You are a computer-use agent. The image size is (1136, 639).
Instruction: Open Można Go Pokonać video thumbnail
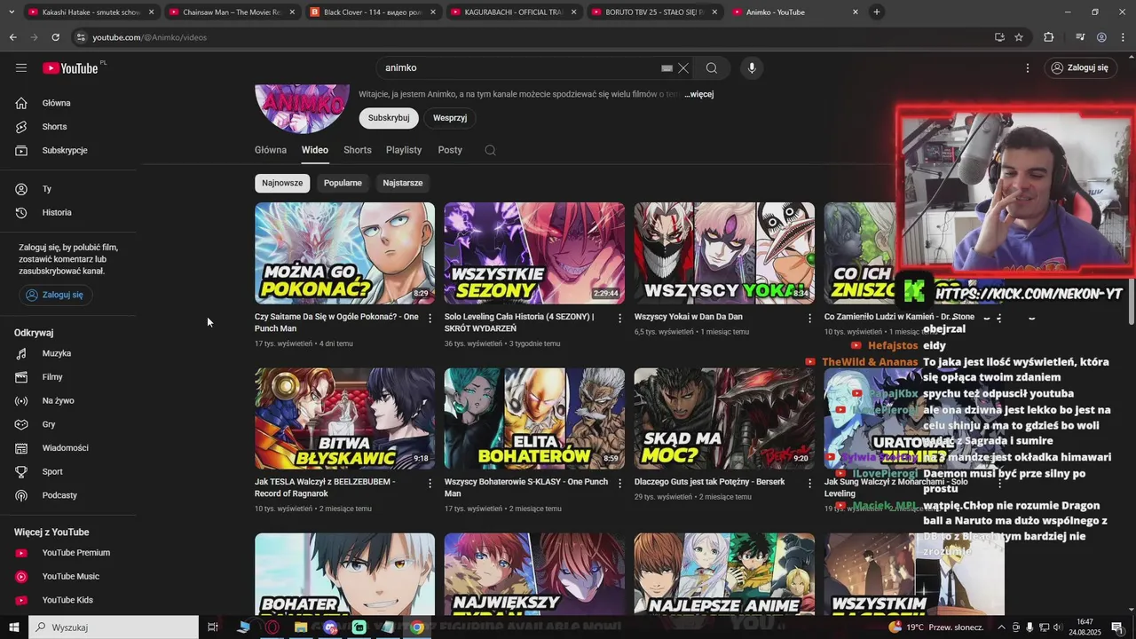click(345, 253)
